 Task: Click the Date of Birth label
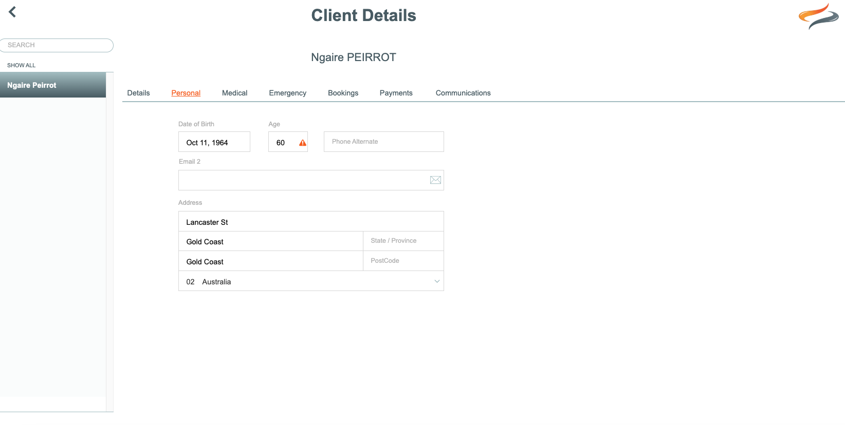tap(196, 124)
